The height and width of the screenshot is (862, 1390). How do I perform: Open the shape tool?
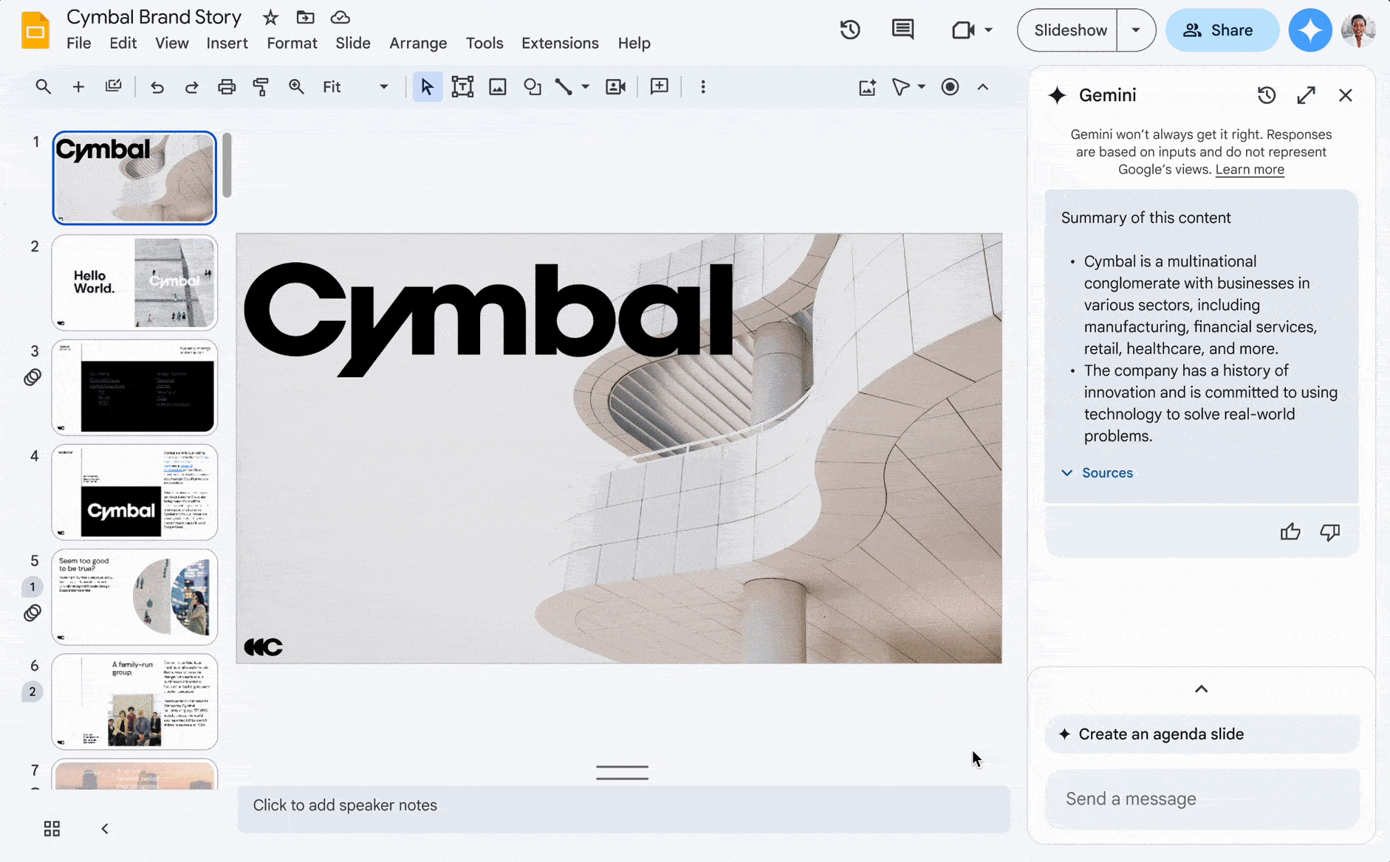(532, 87)
